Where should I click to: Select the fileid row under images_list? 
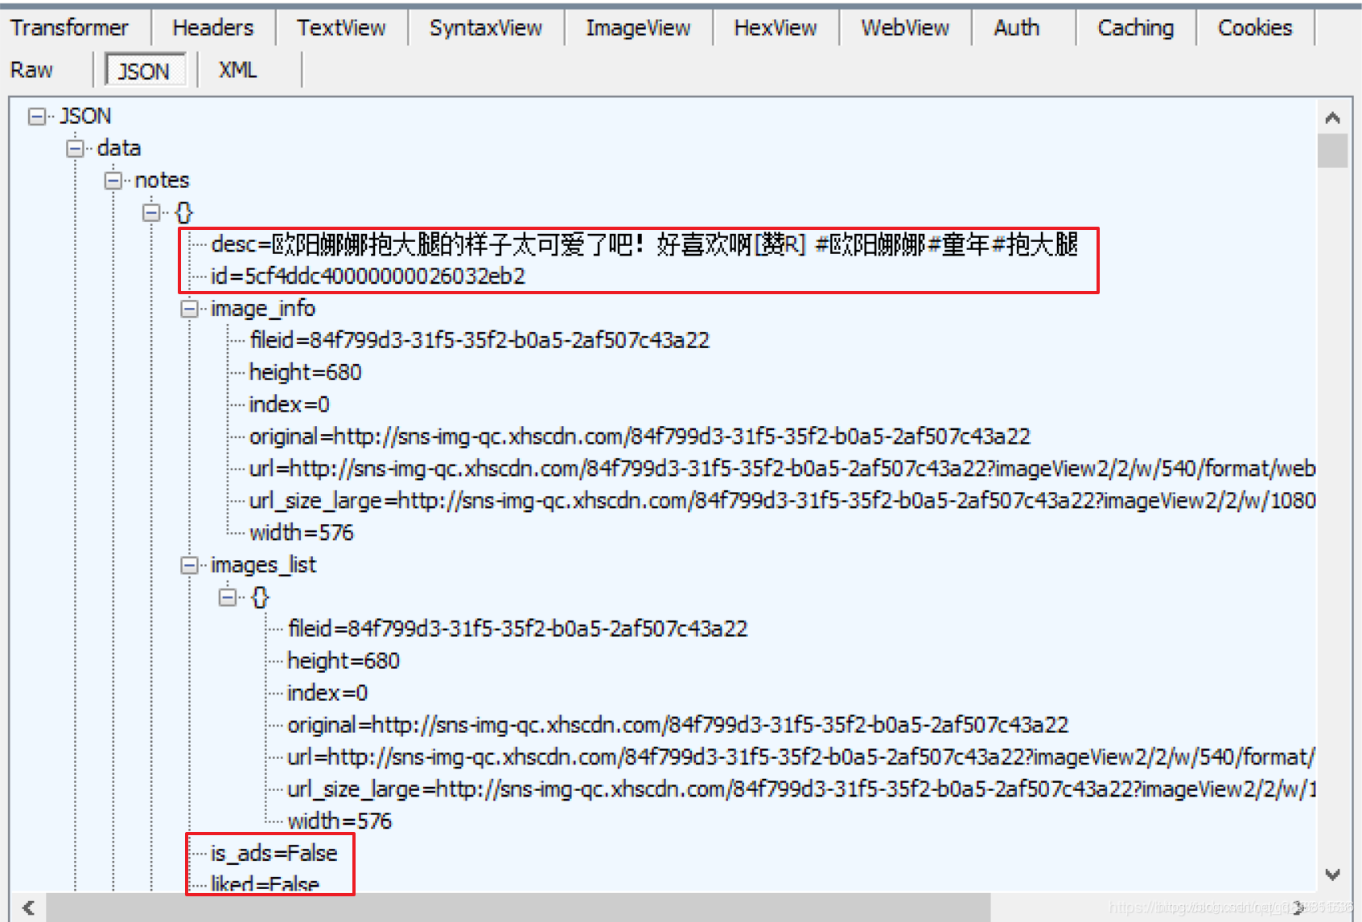coord(517,629)
